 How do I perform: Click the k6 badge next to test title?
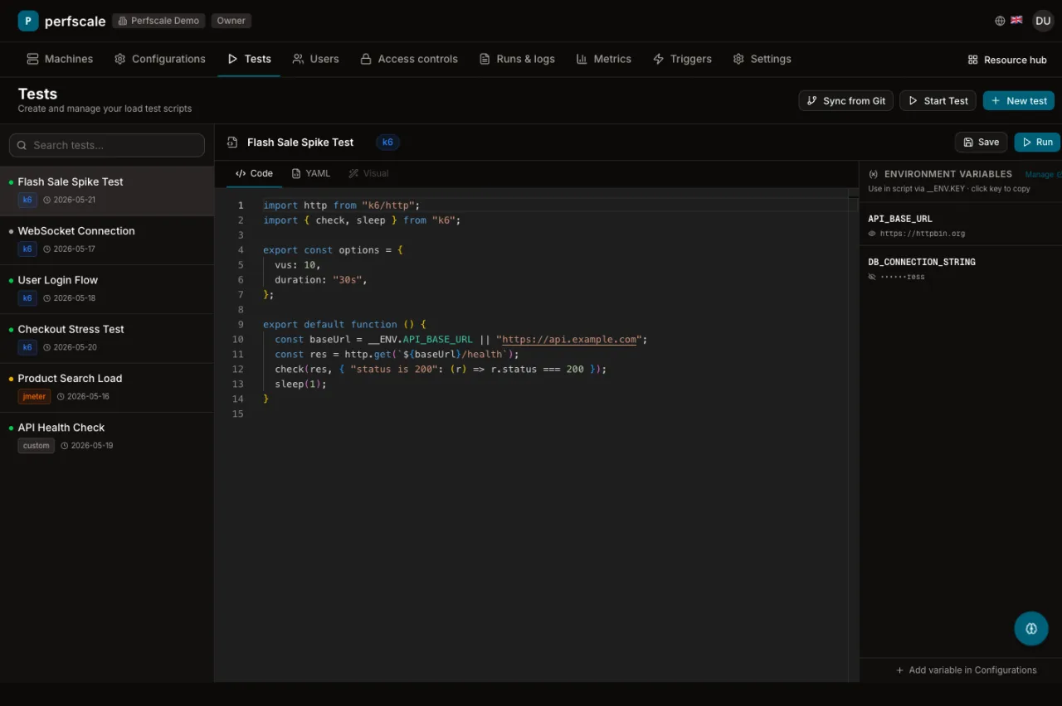(387, 143)
